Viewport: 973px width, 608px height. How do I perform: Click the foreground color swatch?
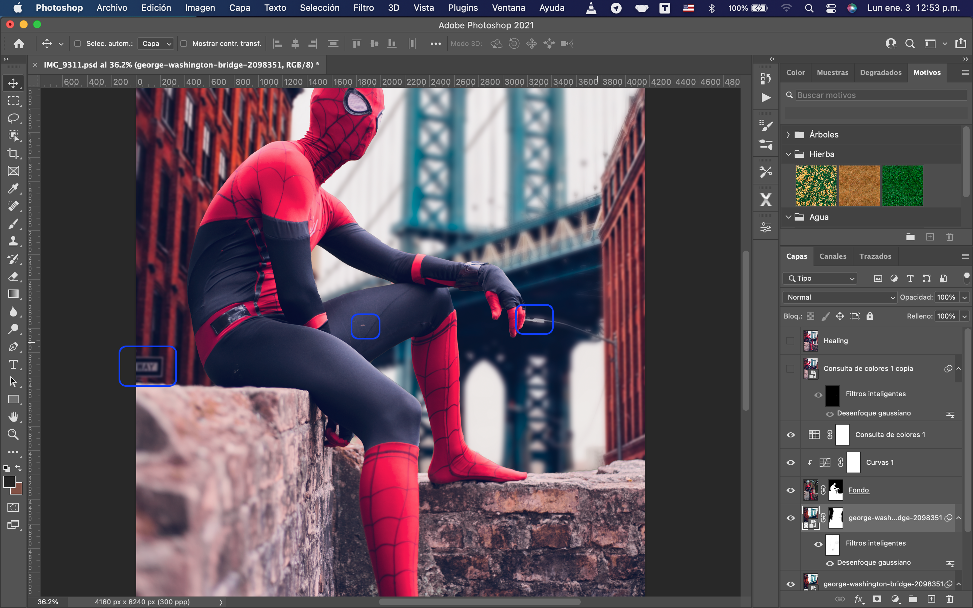pos(10,481)
